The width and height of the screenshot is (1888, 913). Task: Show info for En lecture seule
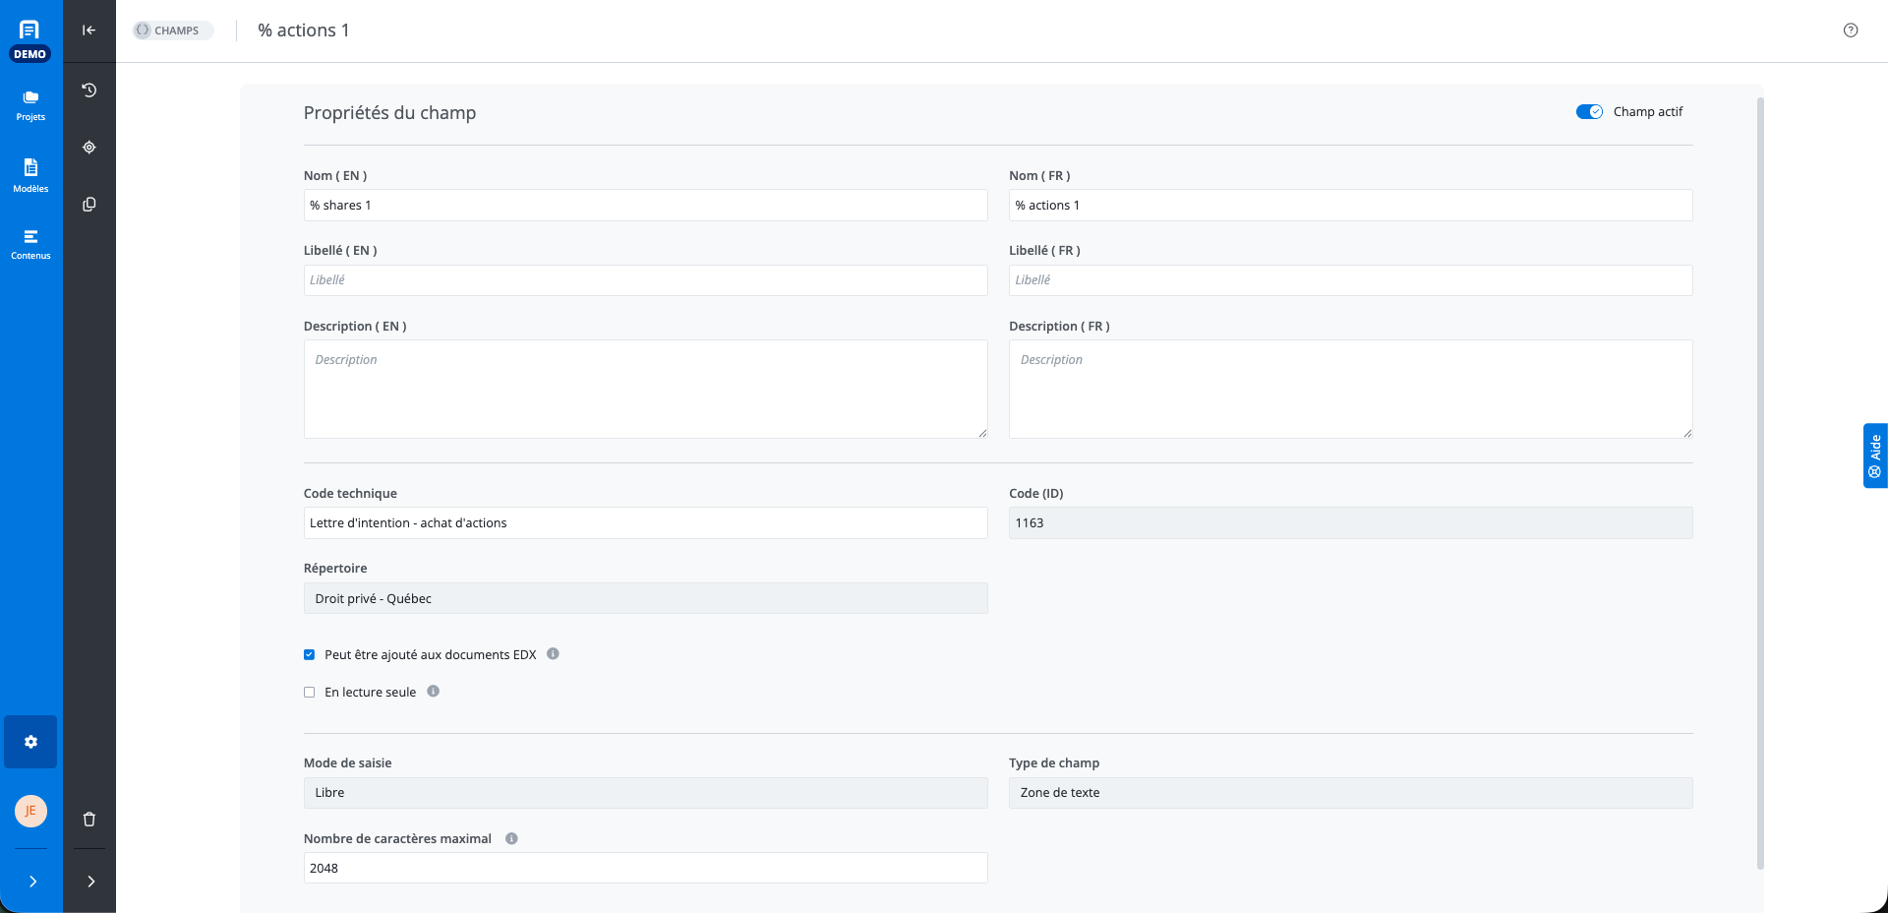433,692
